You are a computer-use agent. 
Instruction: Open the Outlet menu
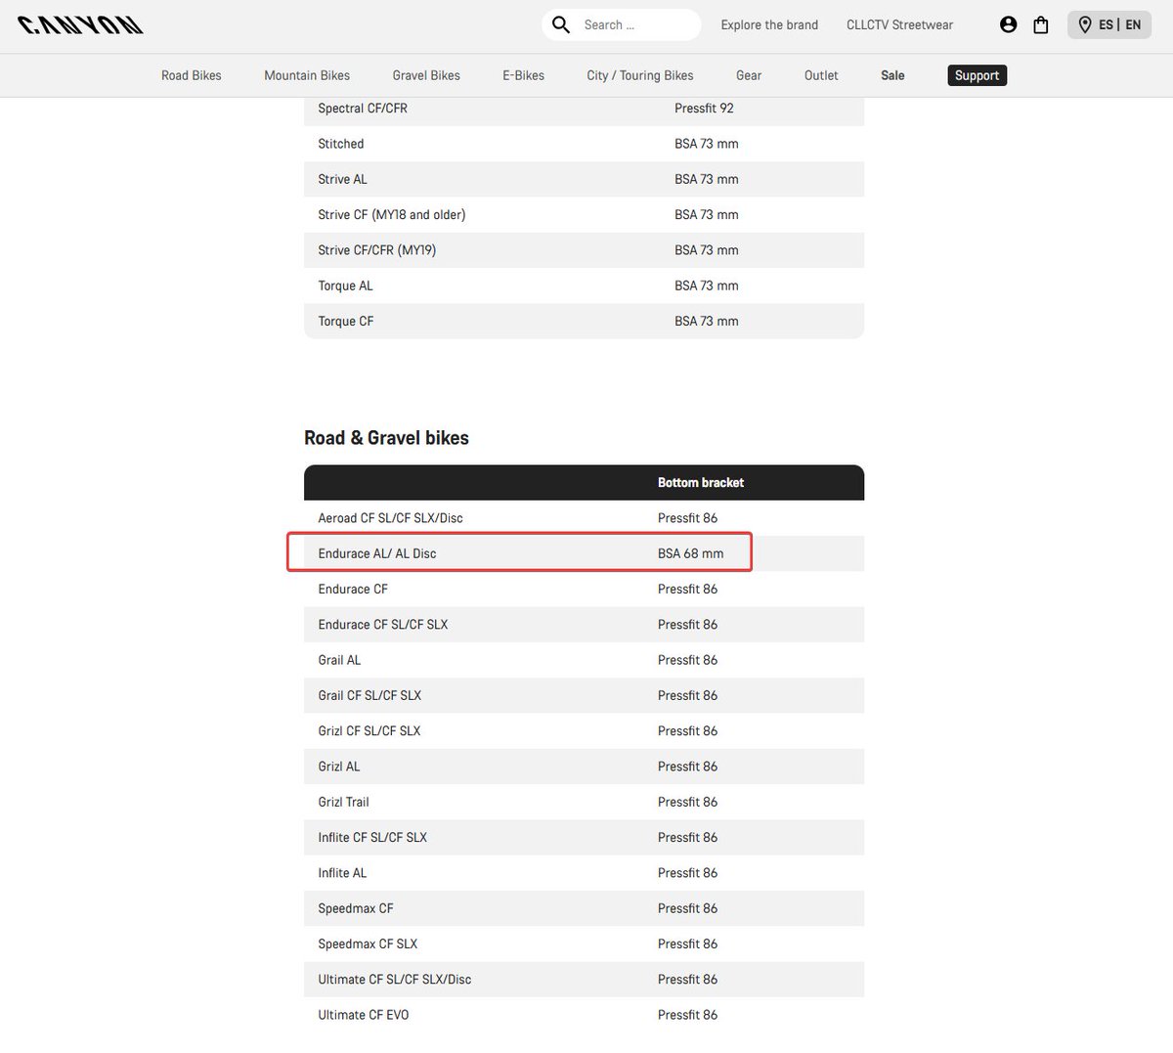click(821, 75)
